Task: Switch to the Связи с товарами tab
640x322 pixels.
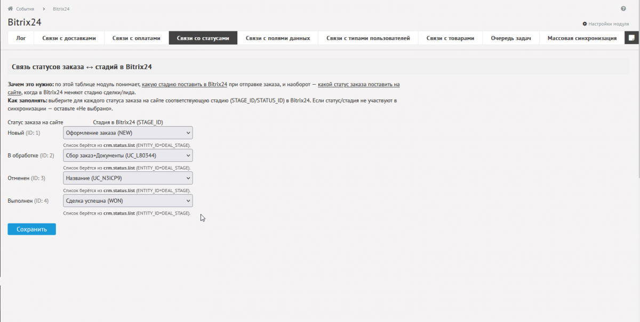Action: click(x=450, y=38)
